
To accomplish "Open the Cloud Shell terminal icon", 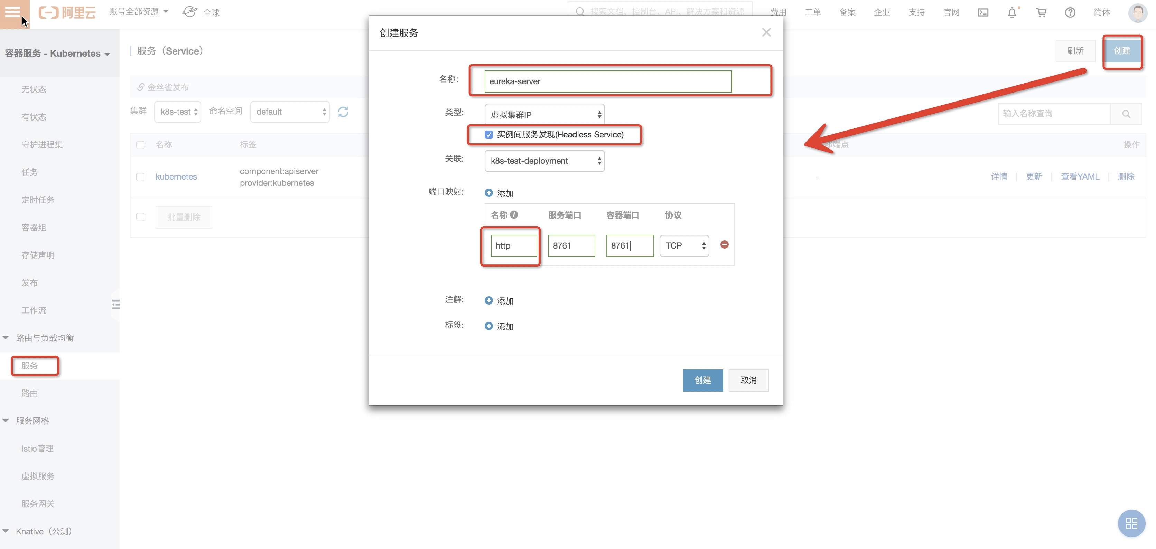I will (x=983, y=12).
